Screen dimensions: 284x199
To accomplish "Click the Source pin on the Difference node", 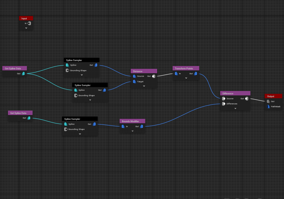I will coord(224,99).
